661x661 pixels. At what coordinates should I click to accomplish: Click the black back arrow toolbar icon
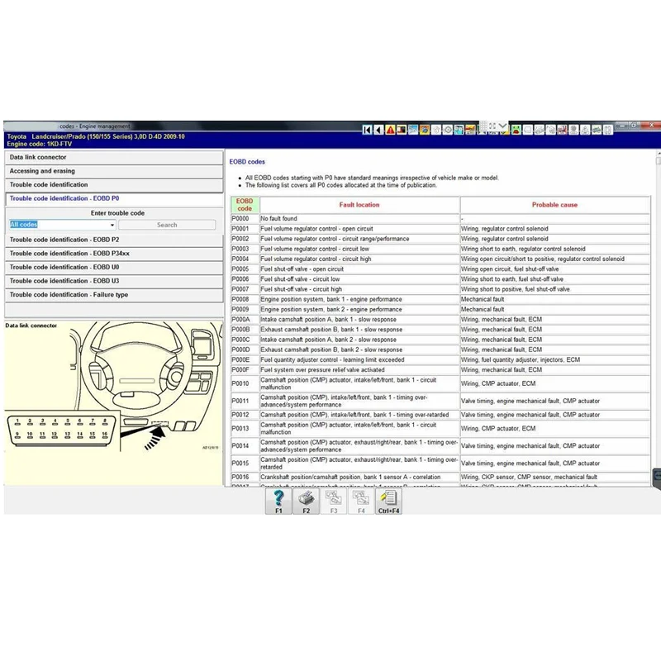coord(378,130)
